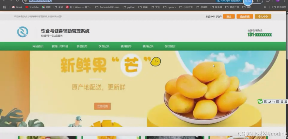Click the 我的收藏 button
Viewport: 288px width, 139px height.
point(245,17)
